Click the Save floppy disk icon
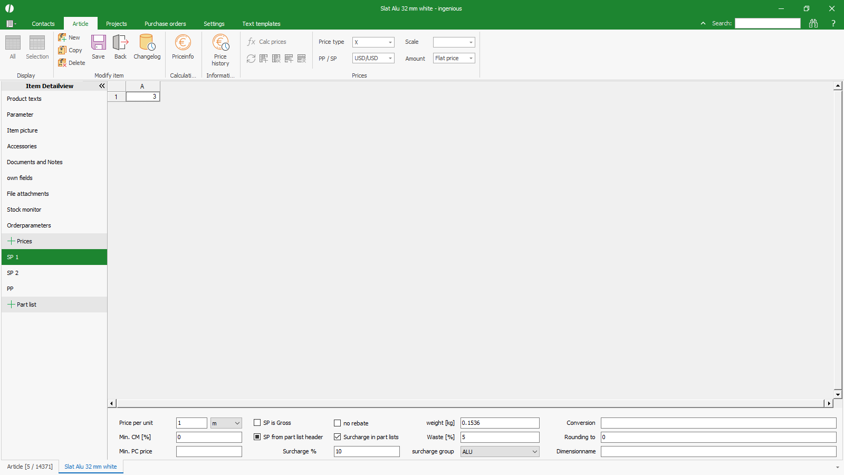 pos(98,43)
